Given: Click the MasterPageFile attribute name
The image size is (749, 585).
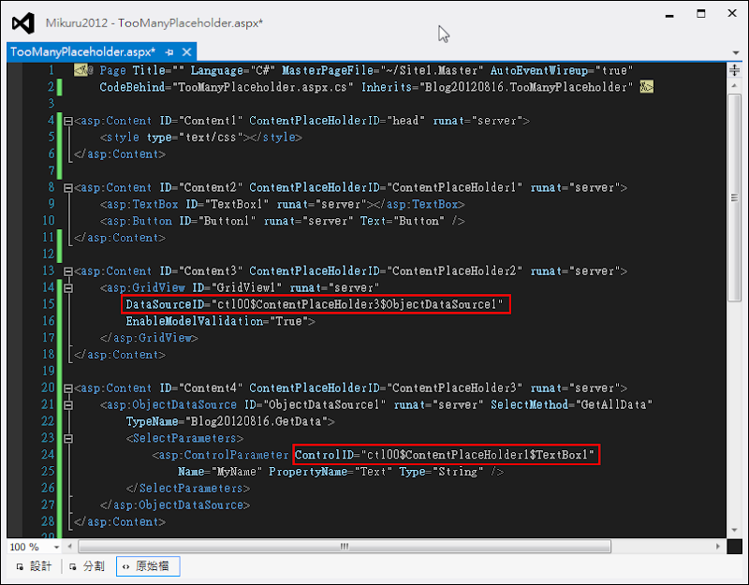Looking at the screenshot, I should pyautogui.click(x=327, y=71).
